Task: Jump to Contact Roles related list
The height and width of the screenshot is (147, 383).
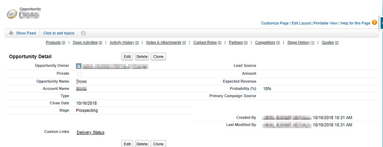Action: point(205,43)
